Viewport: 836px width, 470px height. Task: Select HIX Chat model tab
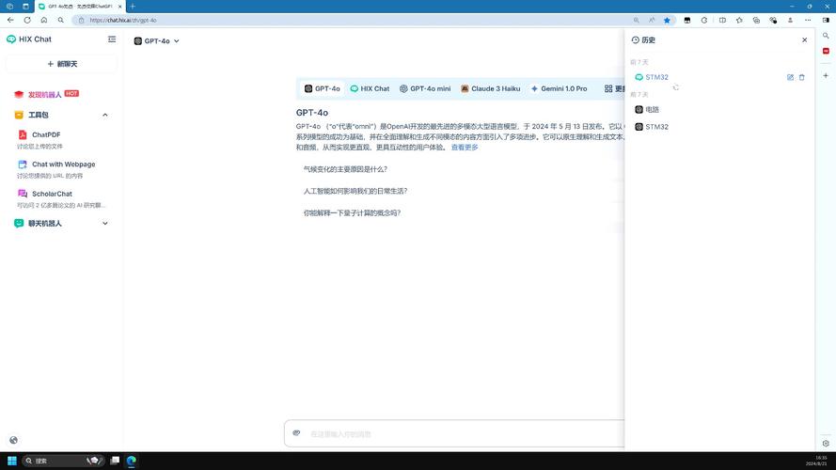(x=370, y=89)
